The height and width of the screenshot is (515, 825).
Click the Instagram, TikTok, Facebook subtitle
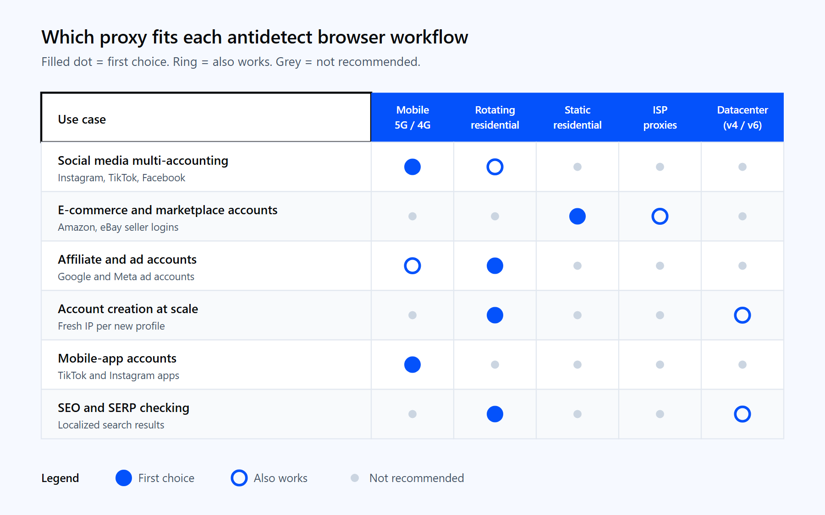121,178
